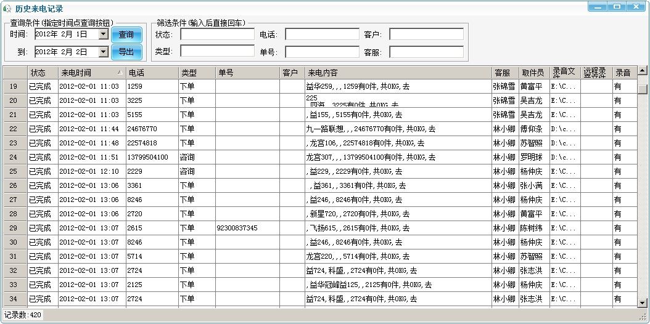Click the 单号 column header
The width and height of the screenshot is (650, 324).
[247, 73]
